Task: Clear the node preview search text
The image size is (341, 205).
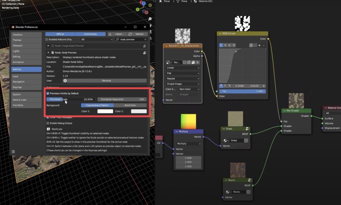Action: [x=145, y=39]
